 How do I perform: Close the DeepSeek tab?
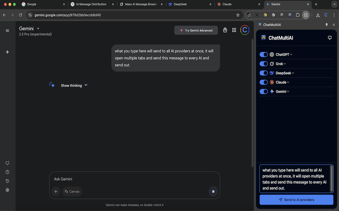tap(211, 4)
